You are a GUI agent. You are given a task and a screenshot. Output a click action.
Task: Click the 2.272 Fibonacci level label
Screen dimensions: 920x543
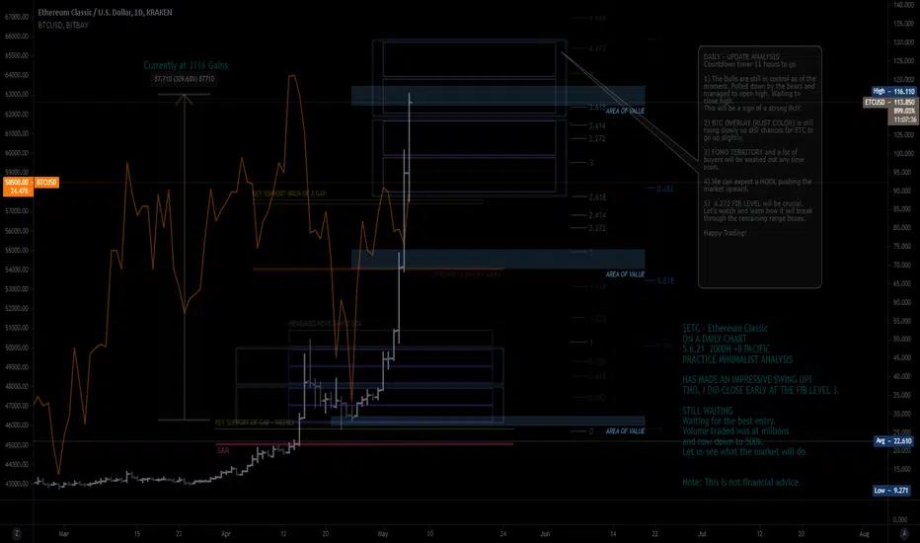tap(597, 228)
